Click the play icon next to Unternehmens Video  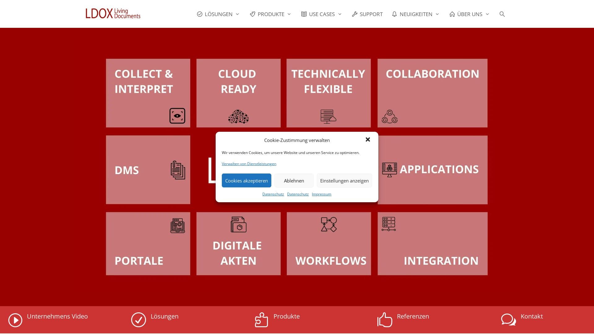(15, 320)
